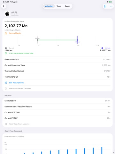
Task: Click the Intrinsic diamond marker on the chart
Action: [x=78, y=40]
